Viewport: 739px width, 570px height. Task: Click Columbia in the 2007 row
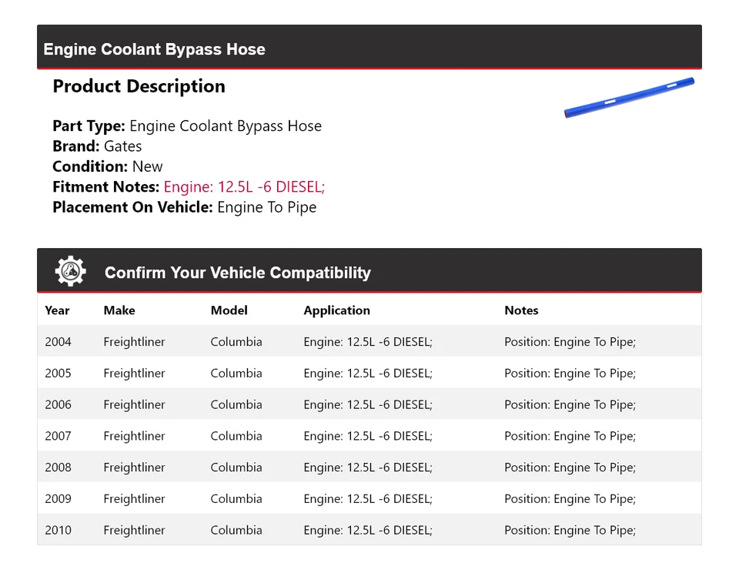coord(236,436)
